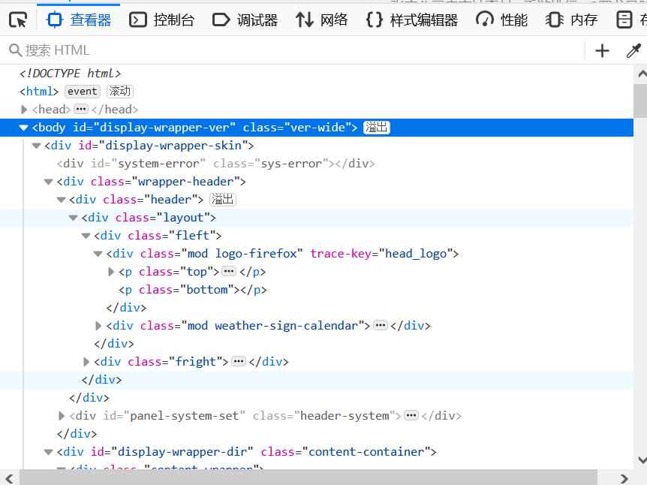Click the horizontal scrollbar right arrow
Screen dimensions: 647x485
click(x=624, y=478)
